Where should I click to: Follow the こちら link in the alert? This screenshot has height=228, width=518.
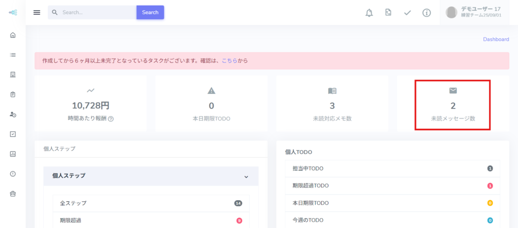[x=229, y=61]
